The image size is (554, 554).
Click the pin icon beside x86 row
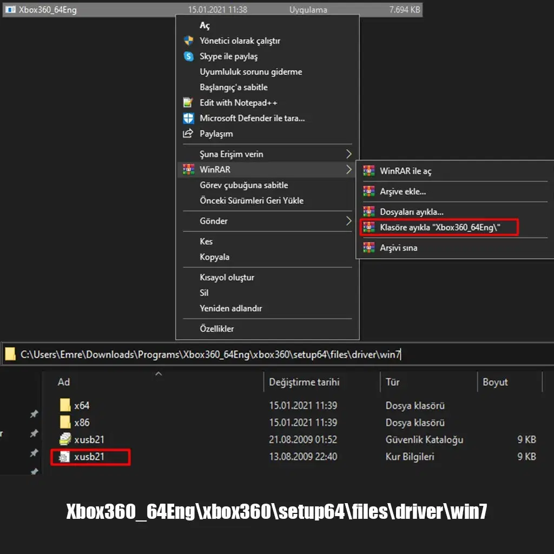point(34,433)
